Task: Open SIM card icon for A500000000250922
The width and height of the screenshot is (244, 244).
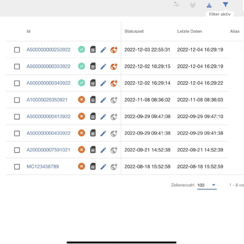Action: pyautogui.click(x=93, y=50)
